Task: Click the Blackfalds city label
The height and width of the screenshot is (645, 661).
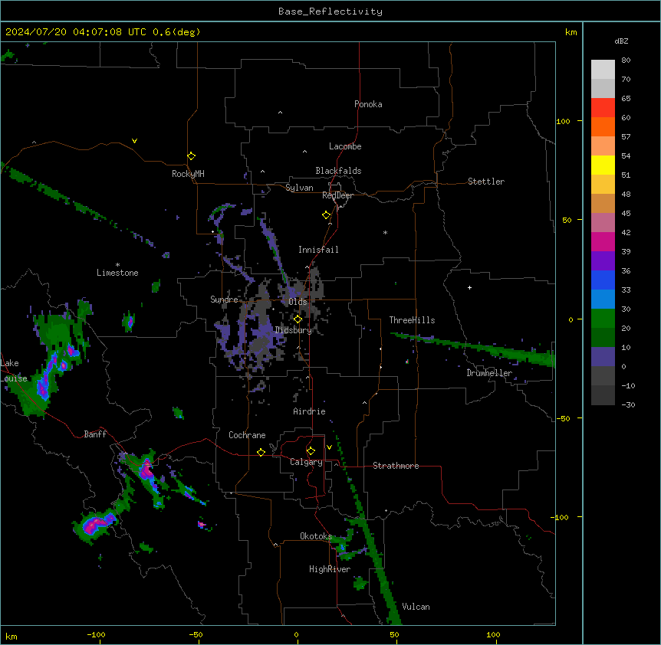Action: pos(338,171)
